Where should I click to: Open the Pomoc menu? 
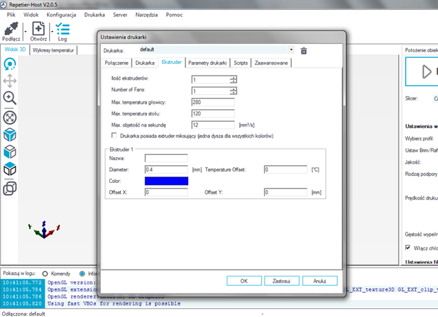(174, 15)
